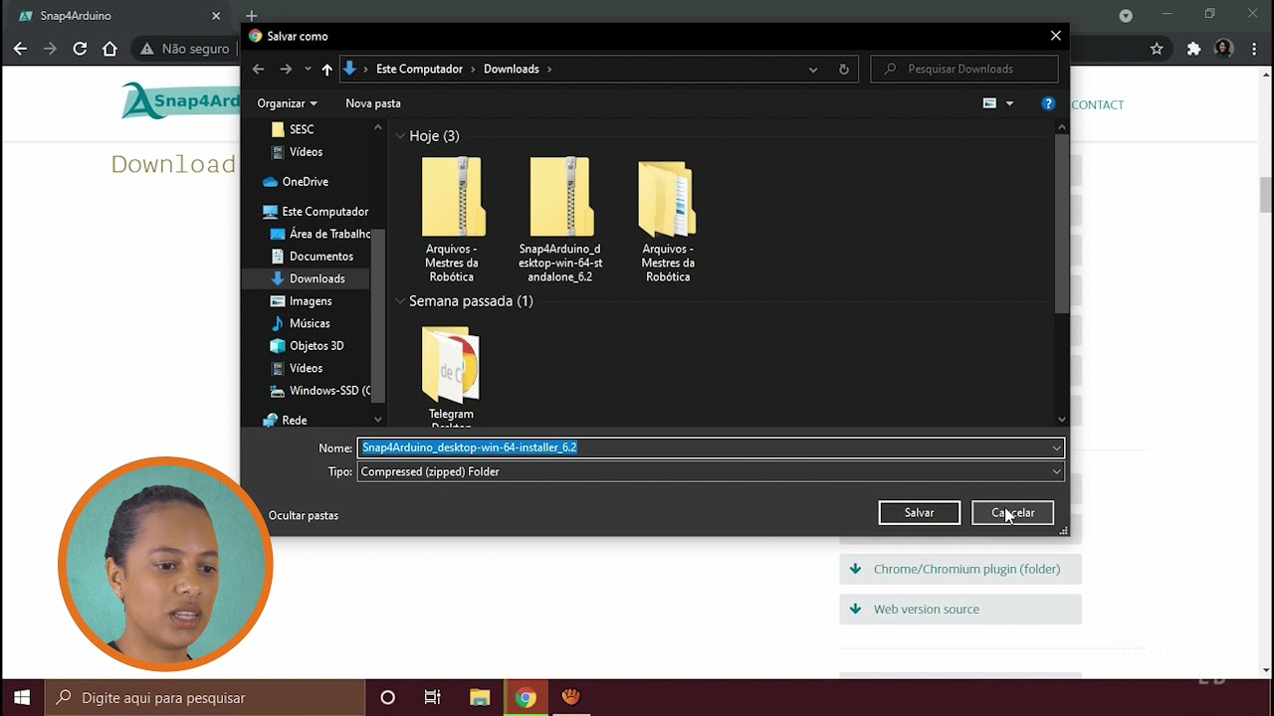Image resolution: width=1274 pixels, height=716 pixels.
Task: Open Objetos 3D in navigation pane
Action: coord(308,346)
